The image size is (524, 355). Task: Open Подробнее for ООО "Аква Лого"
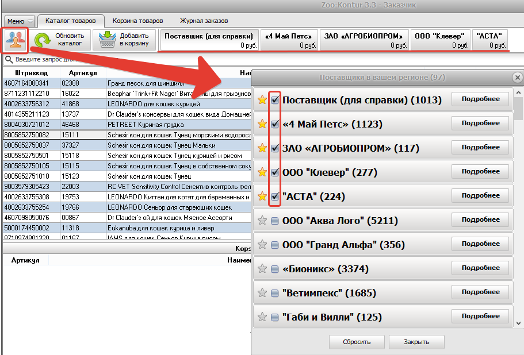coord(480,219)
